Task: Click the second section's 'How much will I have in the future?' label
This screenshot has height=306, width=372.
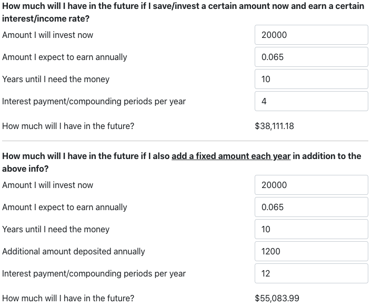Action: (68, 298)
